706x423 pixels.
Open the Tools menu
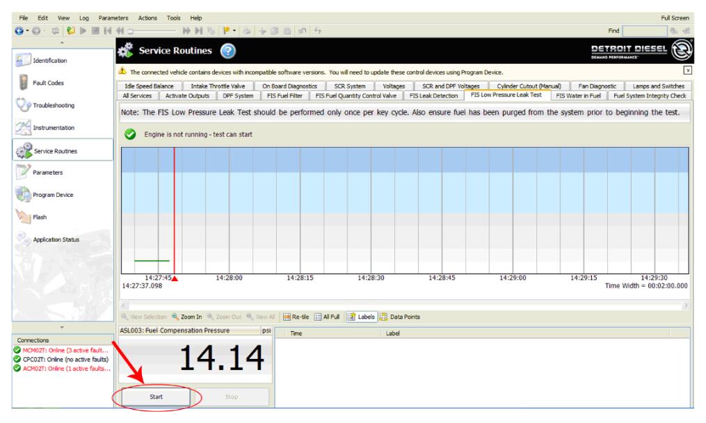click(174, 18)
